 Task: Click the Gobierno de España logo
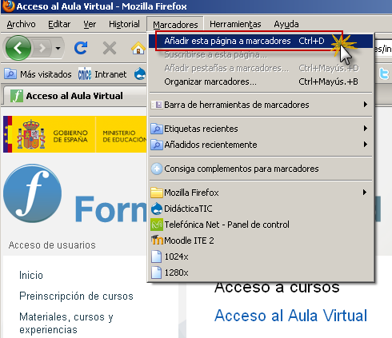50,134
